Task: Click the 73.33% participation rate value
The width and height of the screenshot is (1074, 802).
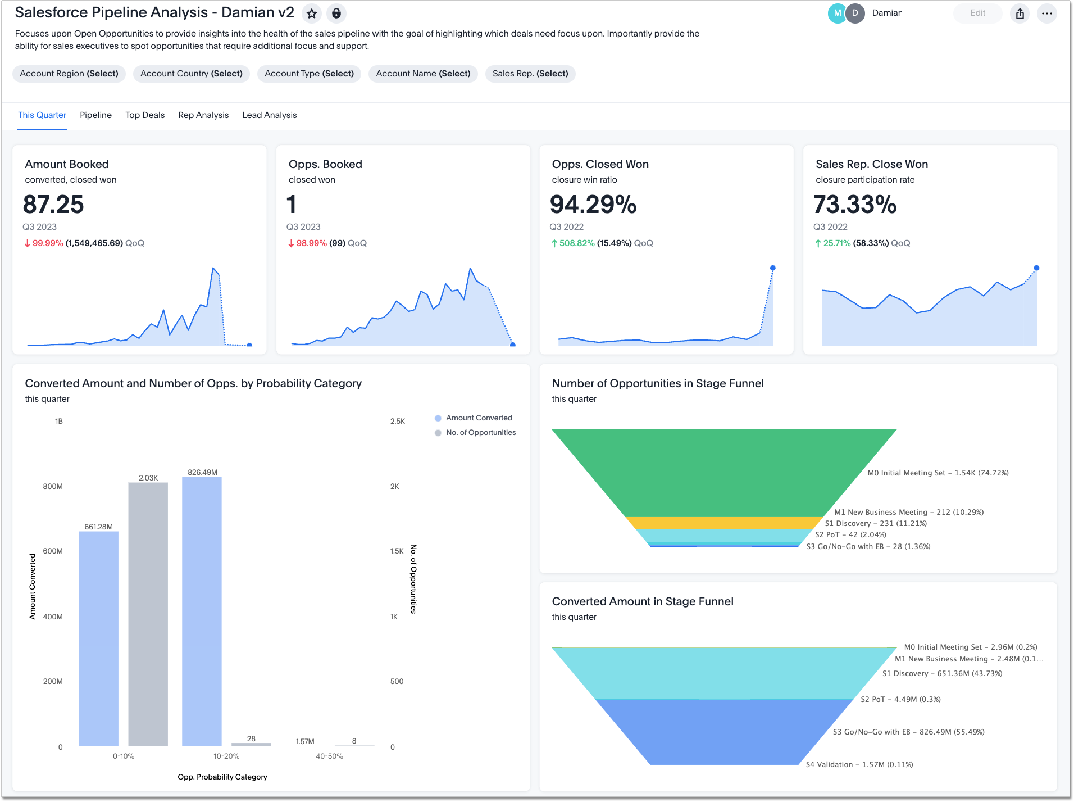Action: [855, 205]
